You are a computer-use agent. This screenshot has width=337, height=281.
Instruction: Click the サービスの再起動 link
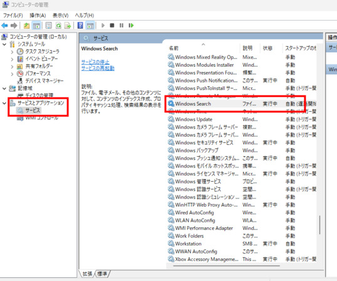click(x=98, y=68)
